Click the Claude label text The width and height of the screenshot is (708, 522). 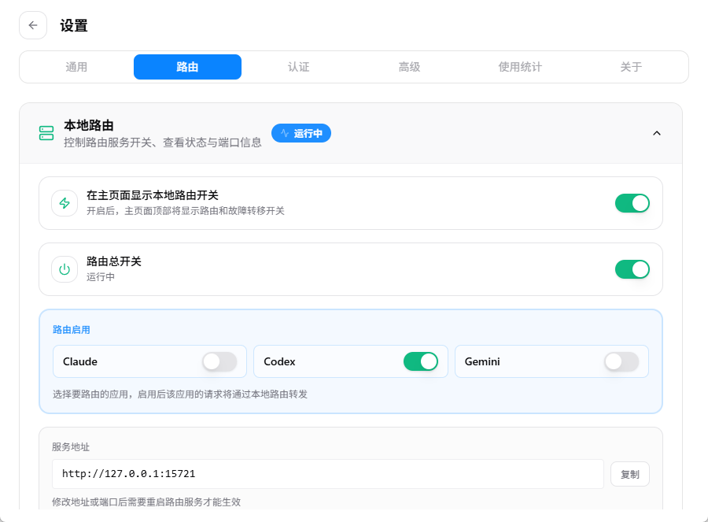[80, 361]
